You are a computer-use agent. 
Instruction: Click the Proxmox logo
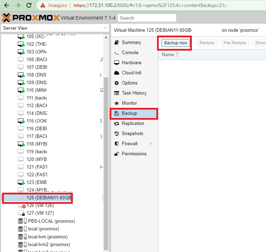tap(30, 18)
